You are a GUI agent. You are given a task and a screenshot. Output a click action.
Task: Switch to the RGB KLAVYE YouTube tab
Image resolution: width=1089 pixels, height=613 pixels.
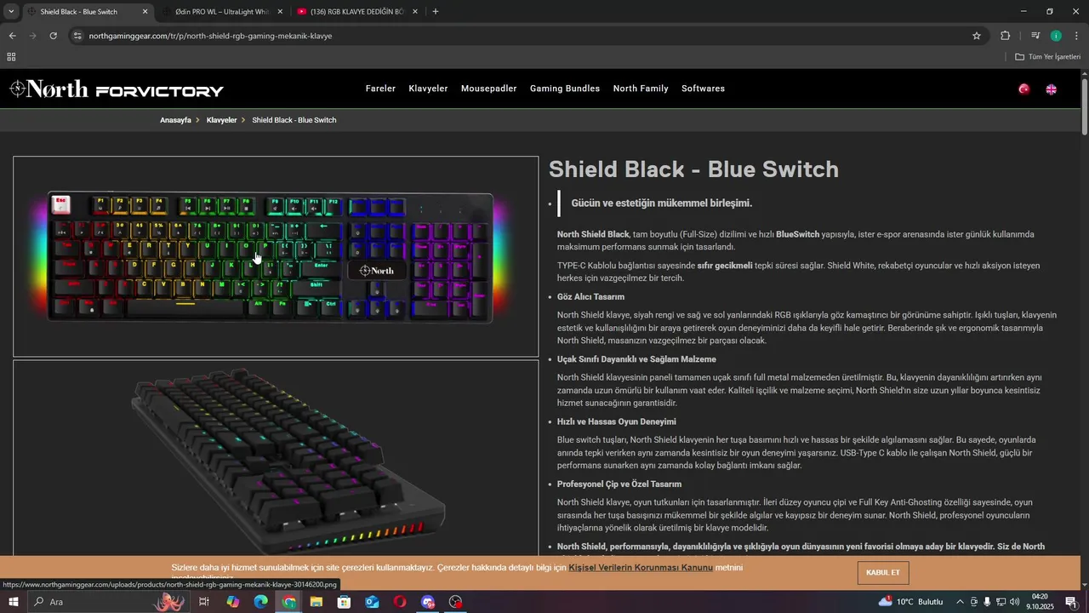pyautogui.click(x=357, y=12)
